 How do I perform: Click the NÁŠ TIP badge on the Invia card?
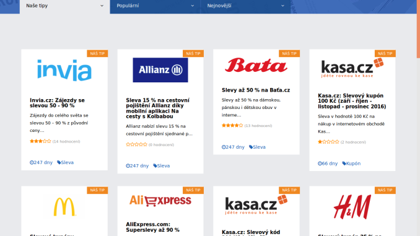(97, 53)
